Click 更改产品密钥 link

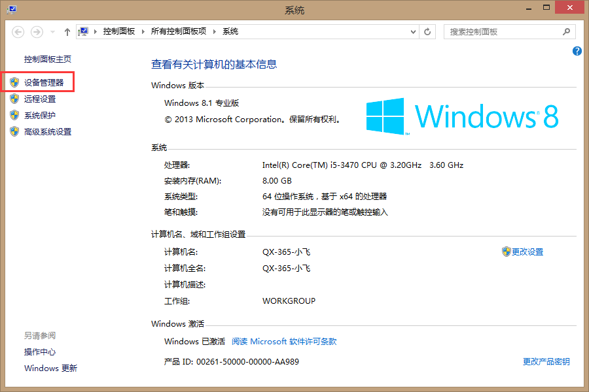(x=546, y=361)
